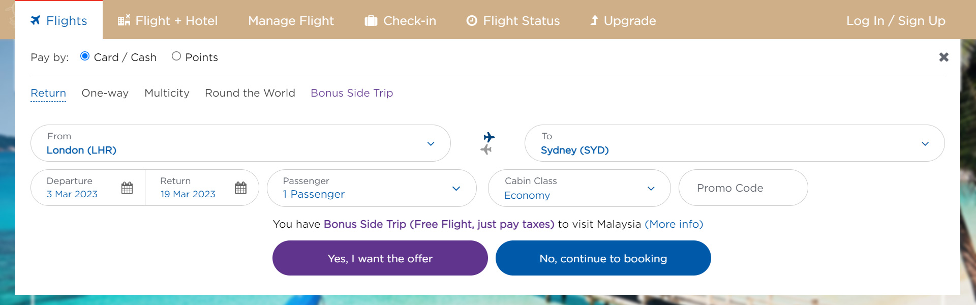
Task: Click the suitcase icon beside Check-in
Action: [x=371, y=21]
